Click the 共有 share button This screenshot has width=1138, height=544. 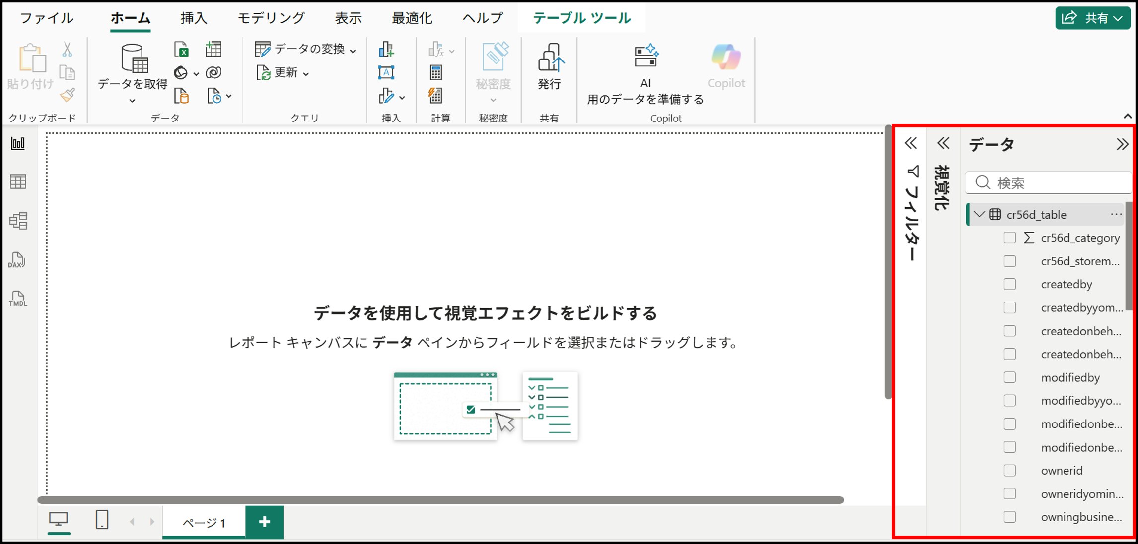tap(1092, 17)
